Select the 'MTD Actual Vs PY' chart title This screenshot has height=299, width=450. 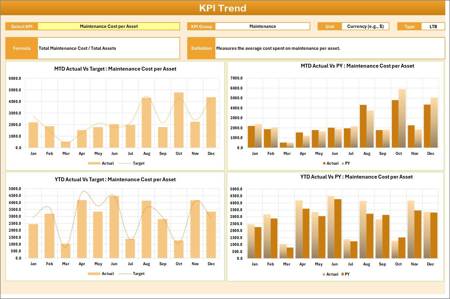357,66
